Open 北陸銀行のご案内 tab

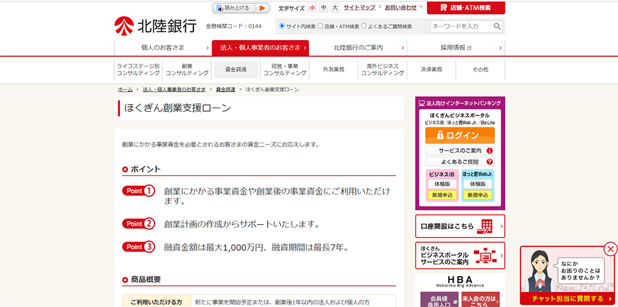point(358,48)
